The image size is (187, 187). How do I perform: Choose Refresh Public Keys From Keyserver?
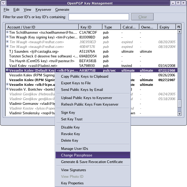pyautogui.click(x=93, y=104)
